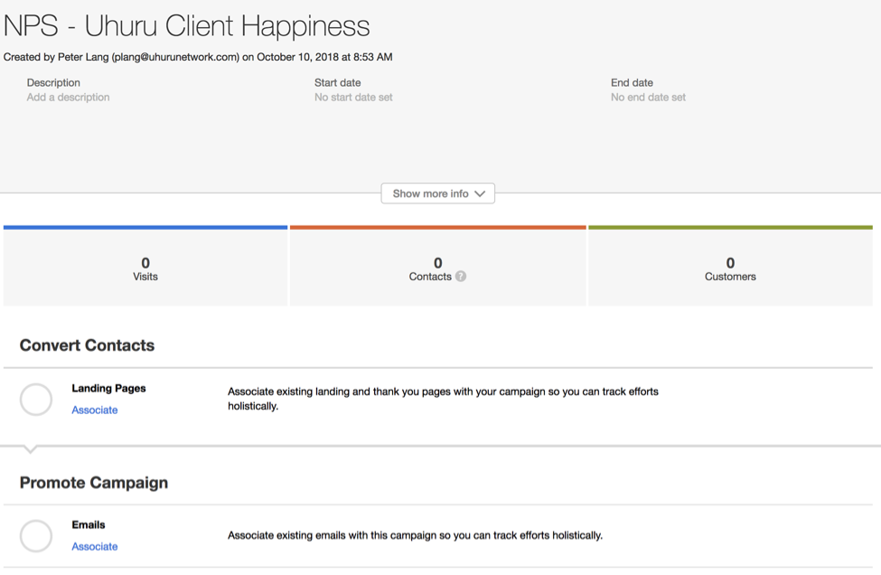Viewport: 881px width, 575px height.
Task: Select the Contacts metric tile
Action: pyautogui.click(x=437, y=266)
